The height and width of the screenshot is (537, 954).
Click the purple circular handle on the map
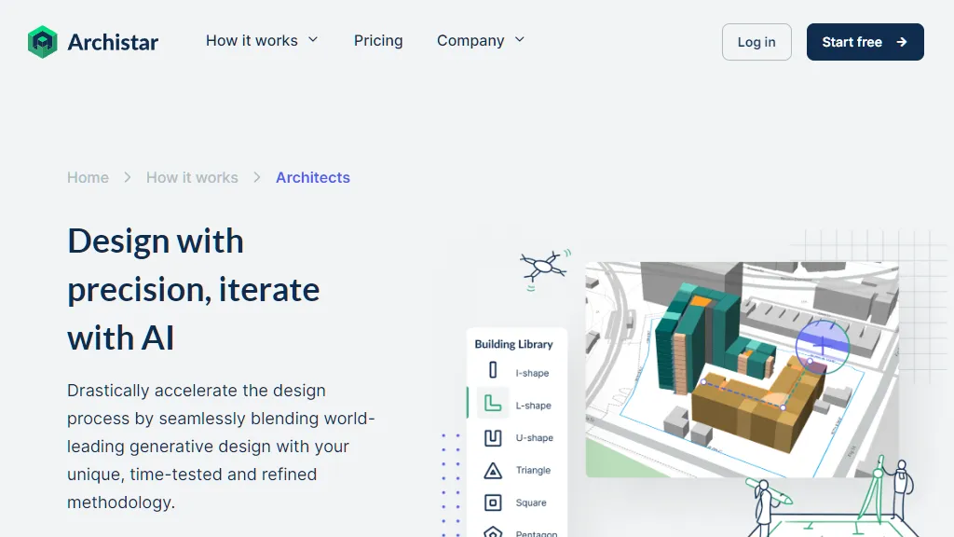[823, 347]
